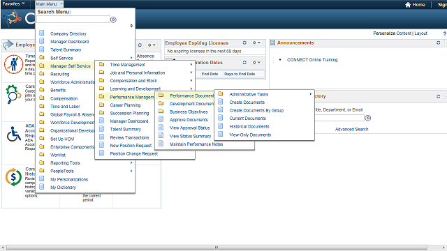Image resolution: width=447 pixels, height=251 pixels.
Task: Expand the Time Management submenu arrow
Action: click(191, 65)
